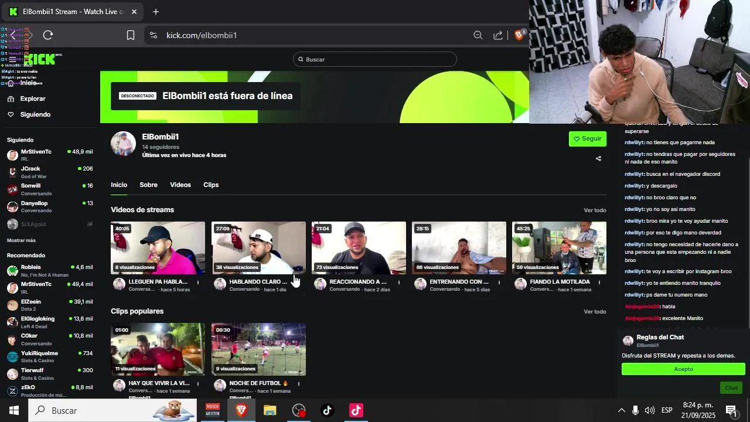Share ElBombii1's channel with the share icon
The width and height of the screenshot is (750, 422).
598,158
